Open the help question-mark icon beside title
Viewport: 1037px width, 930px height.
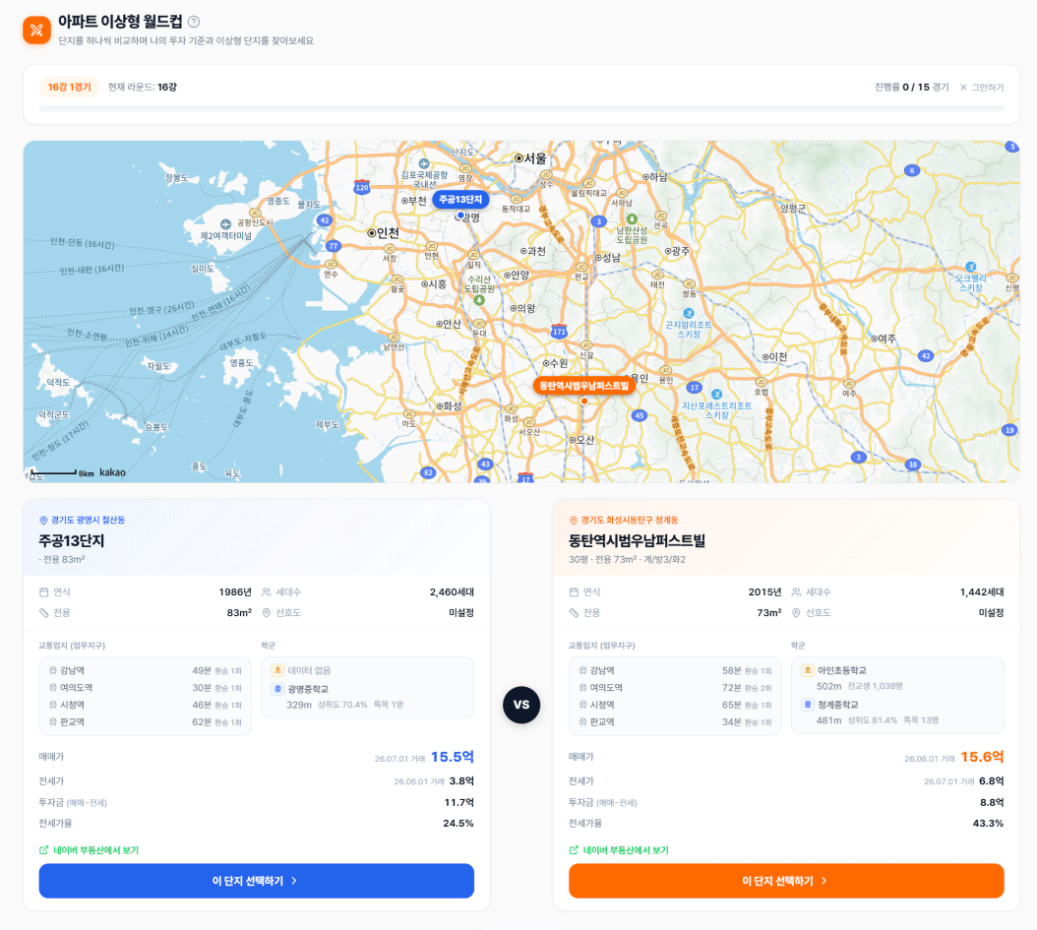(194, 22)
